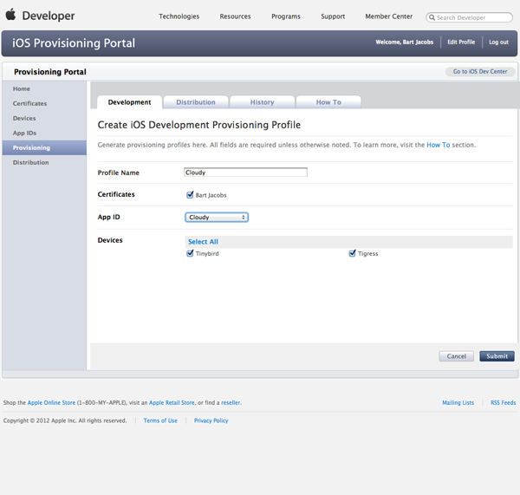Open Privacy Policy link

click(211, 420)
